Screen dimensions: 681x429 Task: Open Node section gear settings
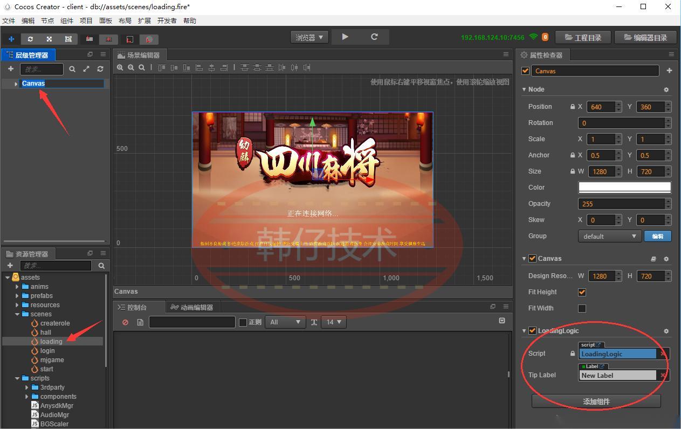coord(666,89)
